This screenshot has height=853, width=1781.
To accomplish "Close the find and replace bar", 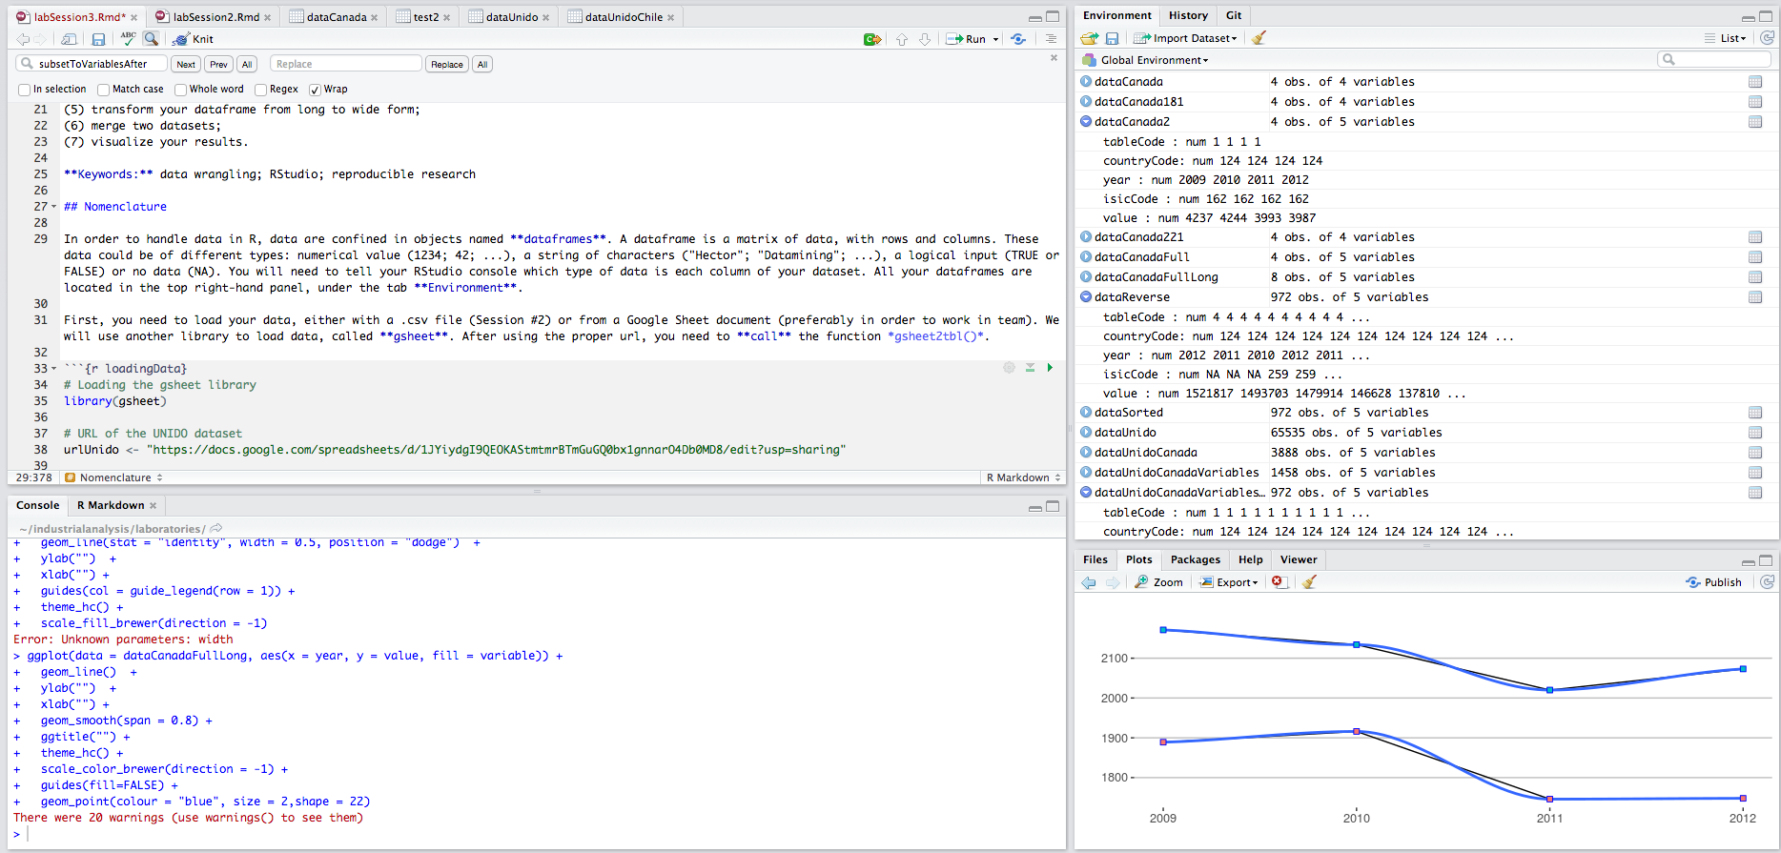I will point(1054,58).
